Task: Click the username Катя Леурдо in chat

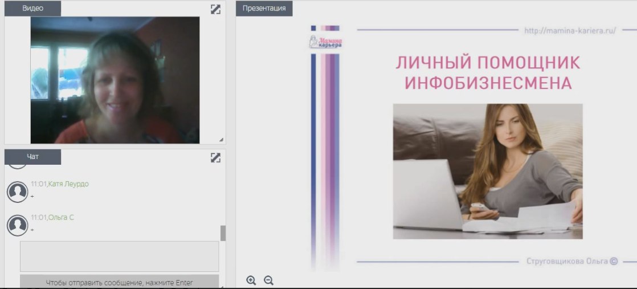Action: pos(68,184)
